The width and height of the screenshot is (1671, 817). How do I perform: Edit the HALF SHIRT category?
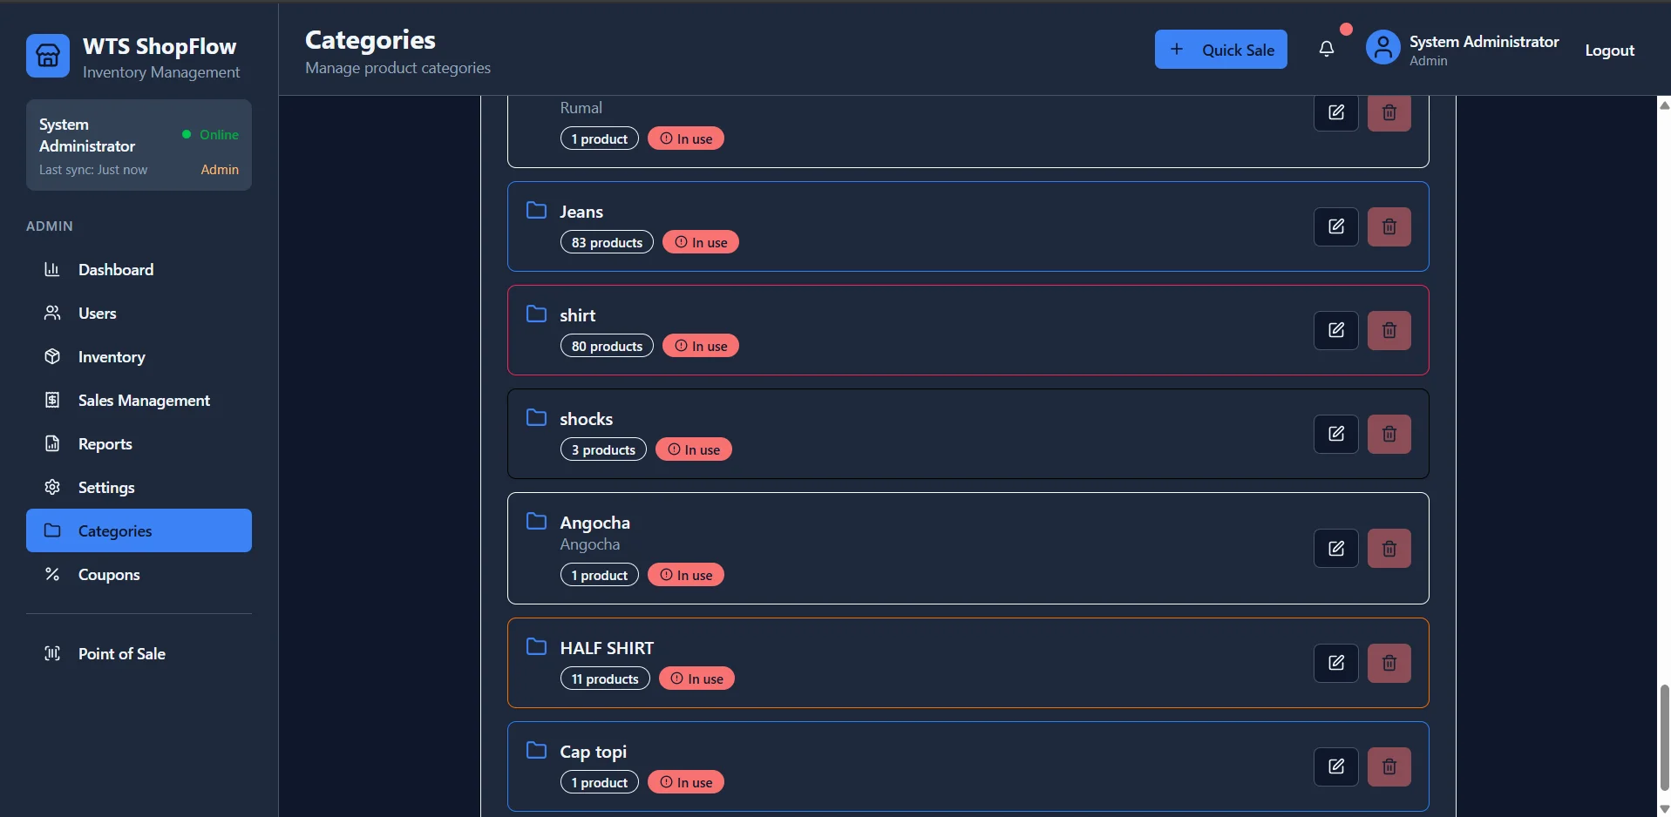1335,663
